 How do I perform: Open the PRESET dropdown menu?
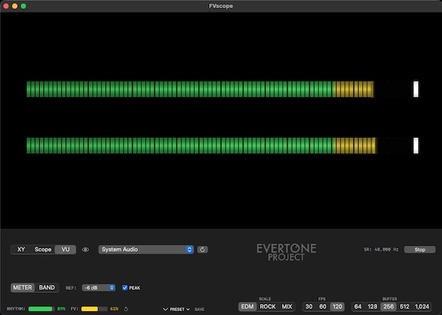pyautogui.click(x=180, y=309)
